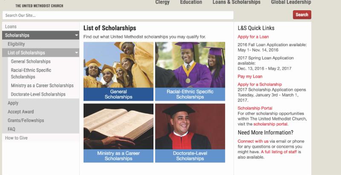Click the Pay my Loan link
The image size is (341, 175).
click(x=250, y=76)
